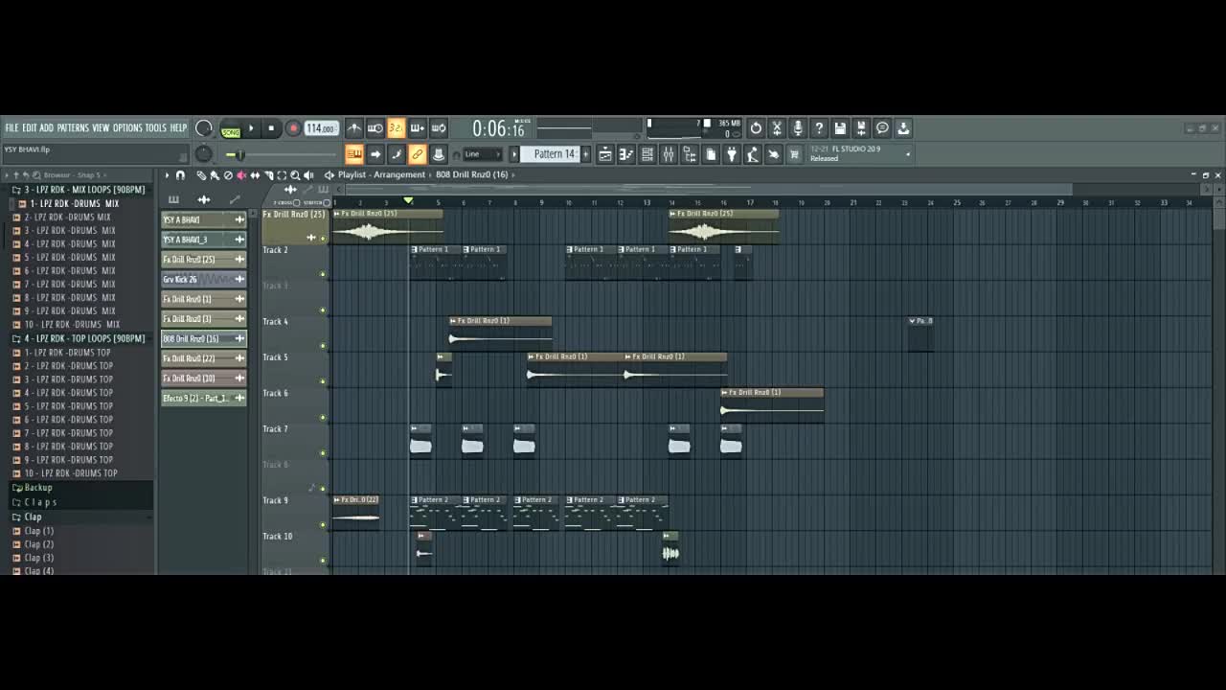Select the playlist Delete tool
Viewport: 1226px width, 690px height.
[x=228, y=175]
